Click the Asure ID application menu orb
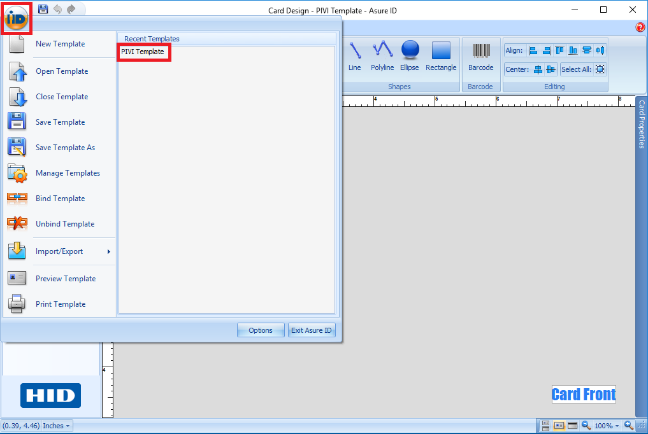 point(17,18)
